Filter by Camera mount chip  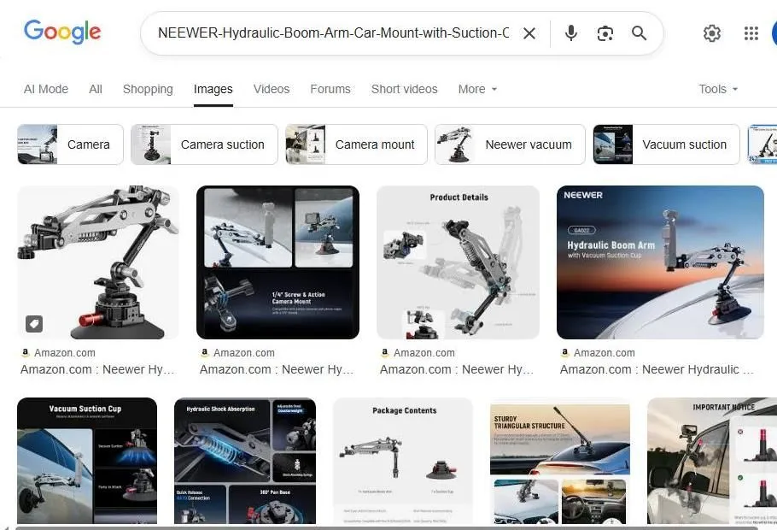pyautogui.click(x=356, y=144)
